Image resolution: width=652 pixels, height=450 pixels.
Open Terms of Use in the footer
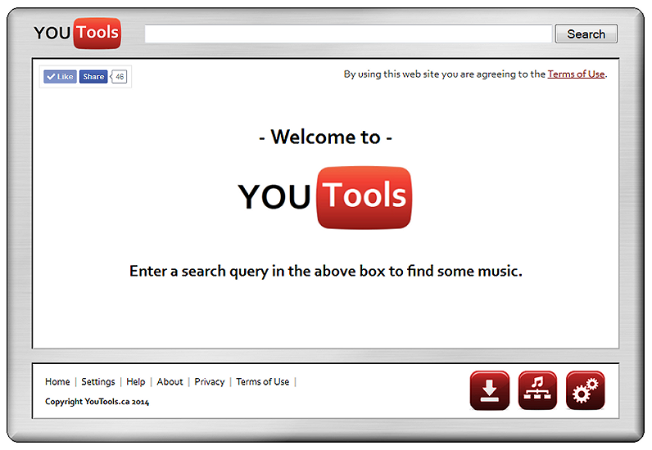coord(262,382)
